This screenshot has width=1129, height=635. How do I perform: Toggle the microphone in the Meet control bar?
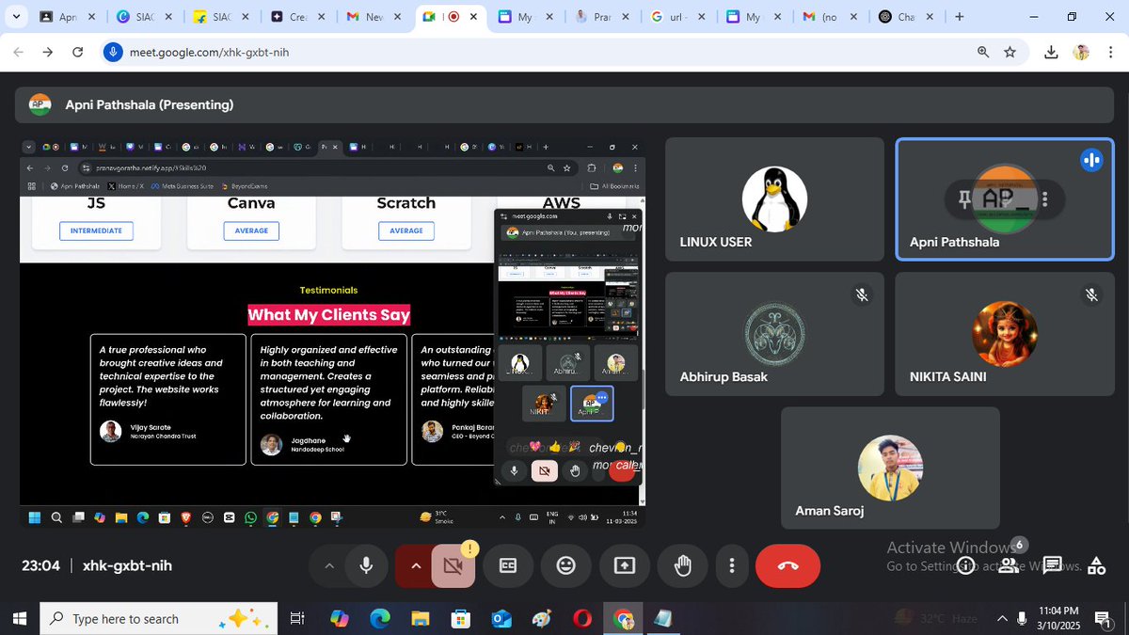(366, 565)
